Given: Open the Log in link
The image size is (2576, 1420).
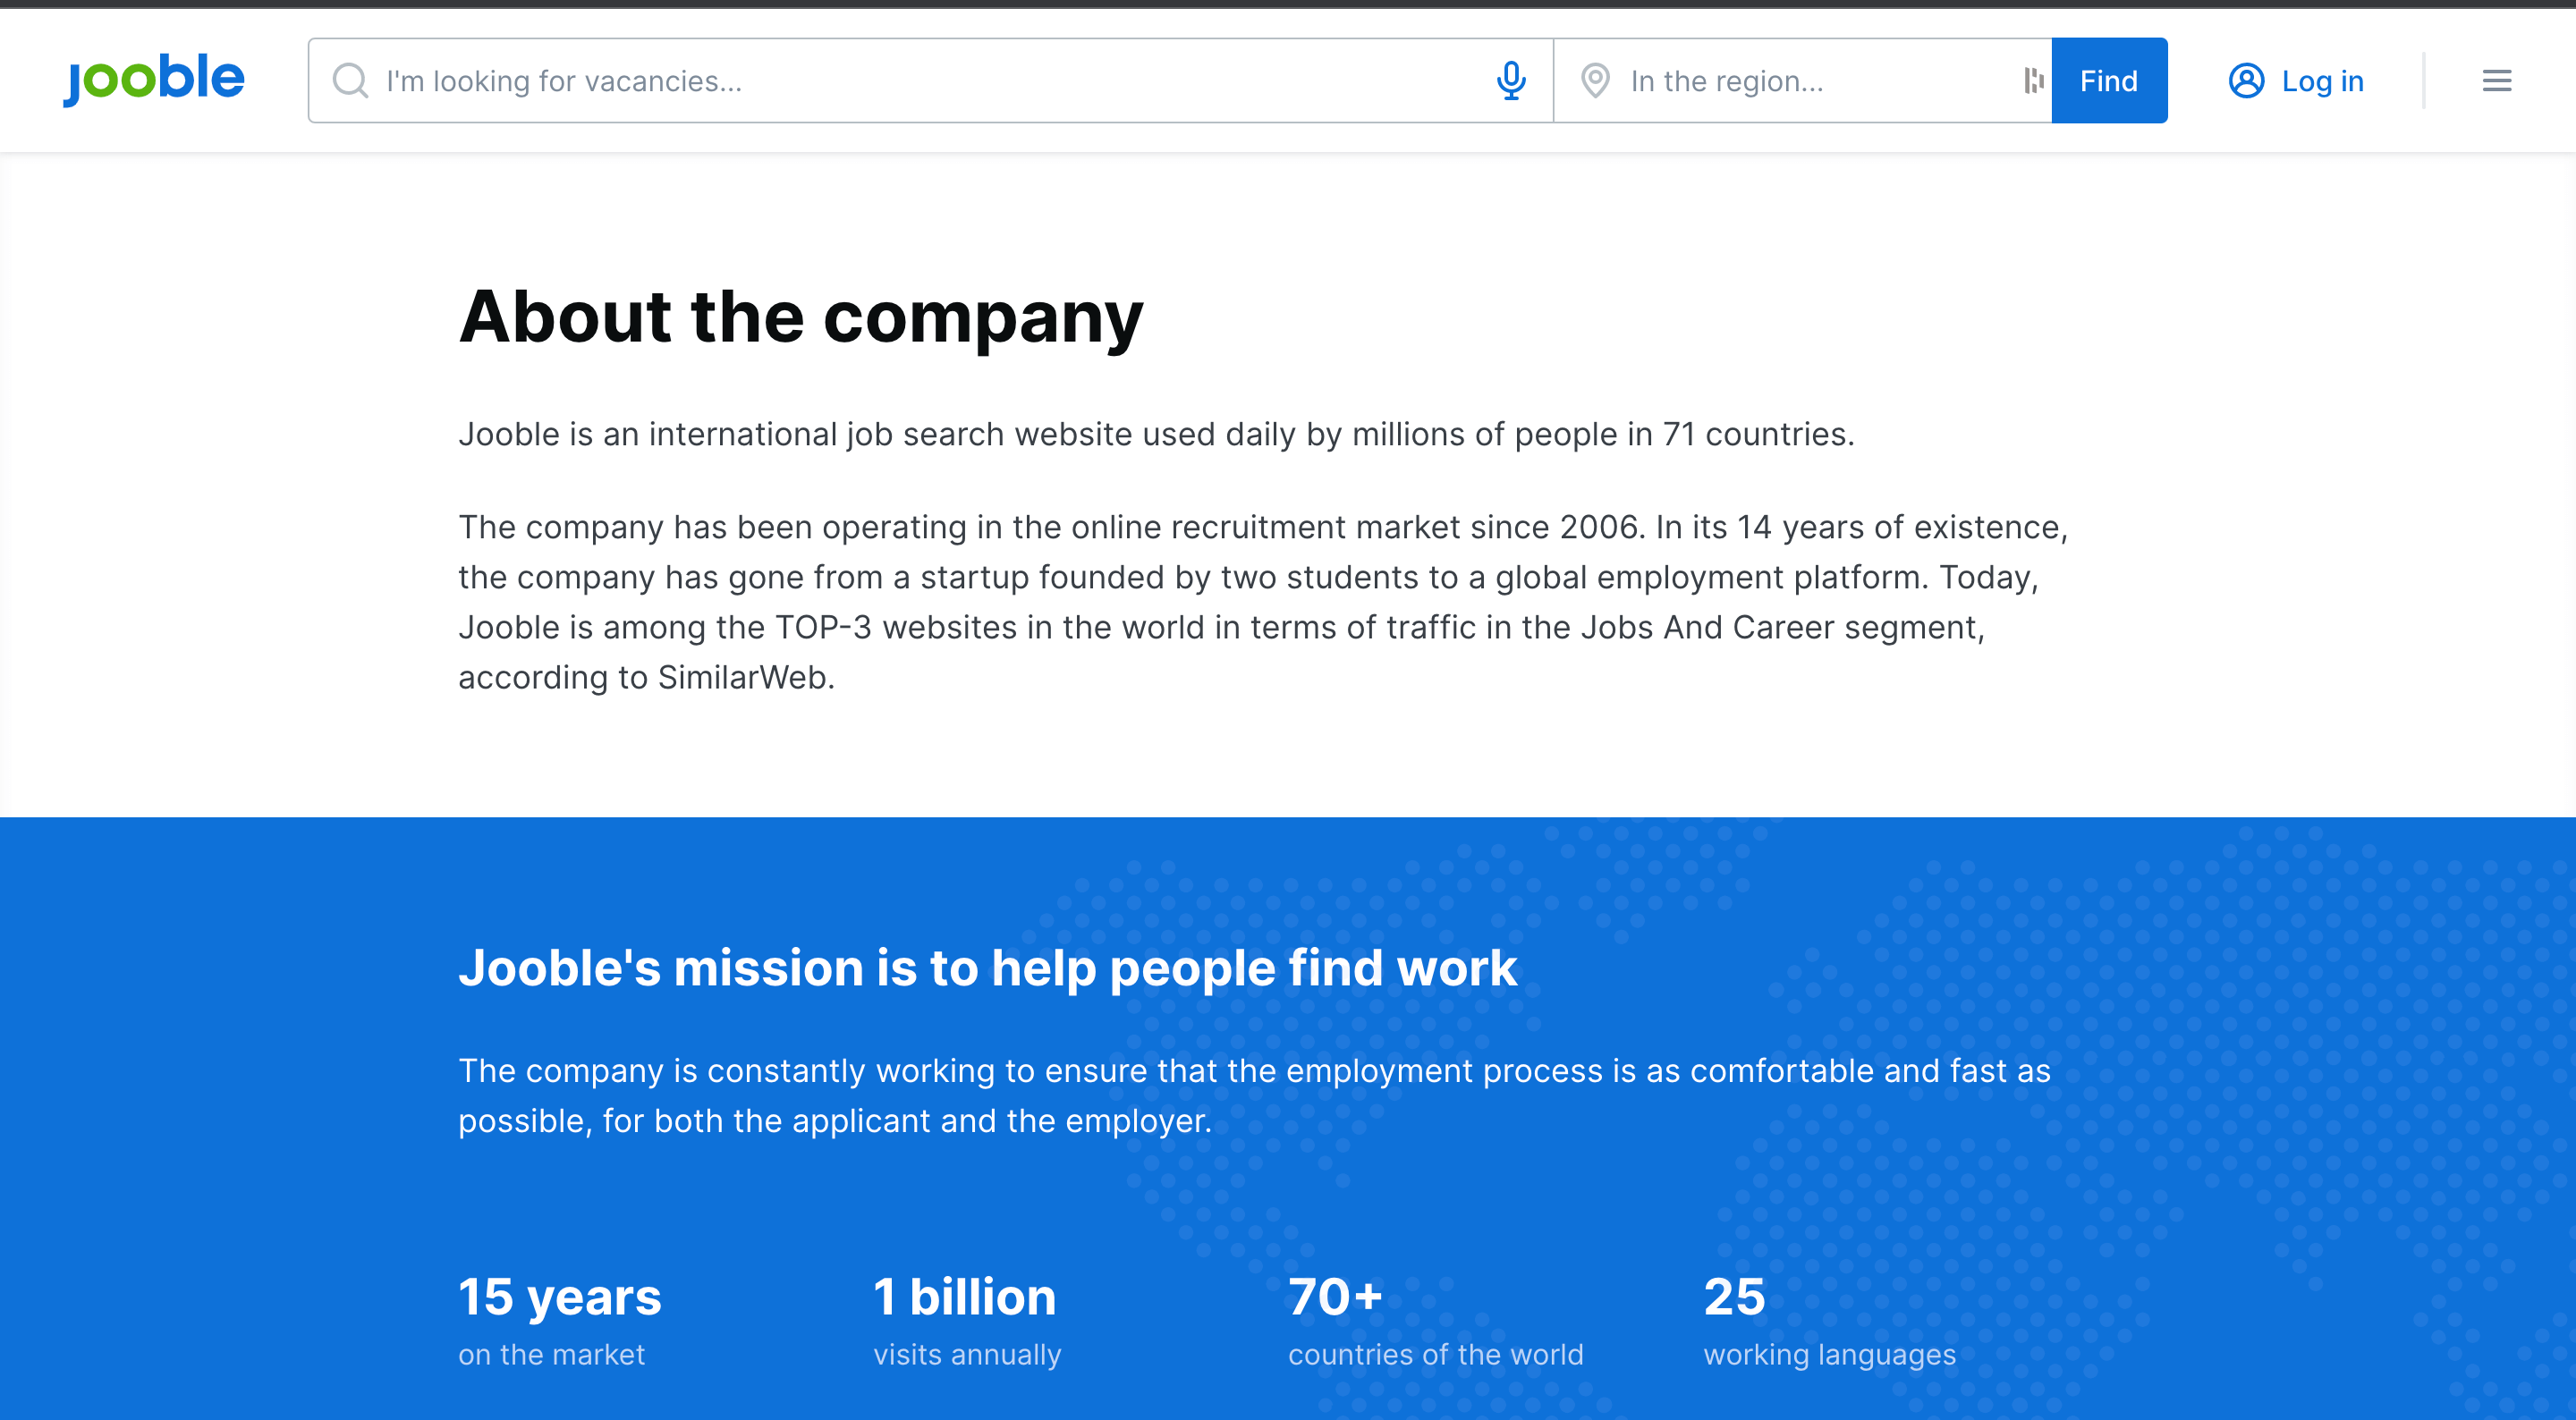Looking at the screenshot, I should coord(2322,81).
